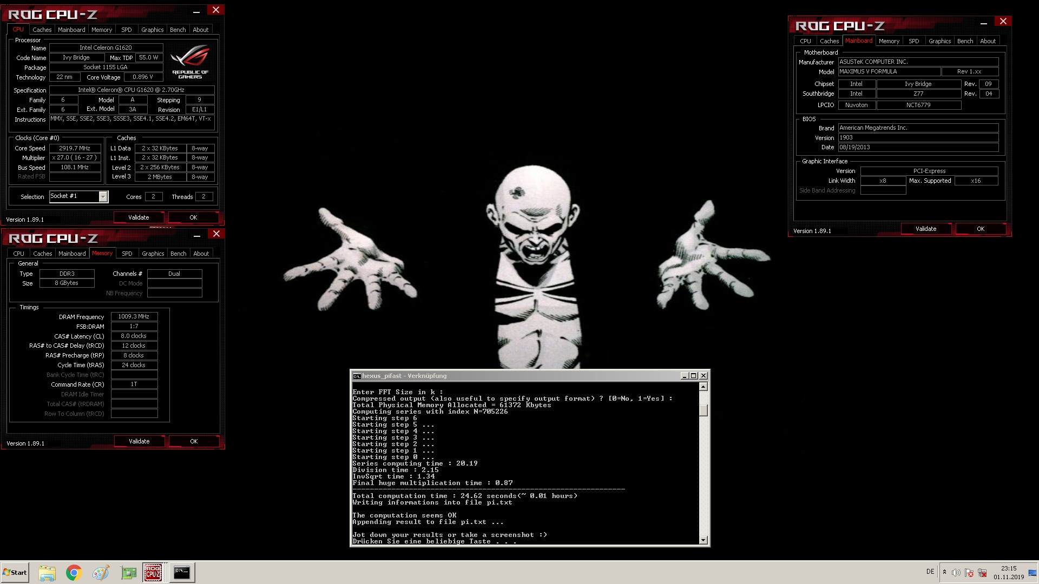Viewport: 1039px width, 584px height.
Task: Click scroll-down arrow in pifast console
Action: [703, 540]
